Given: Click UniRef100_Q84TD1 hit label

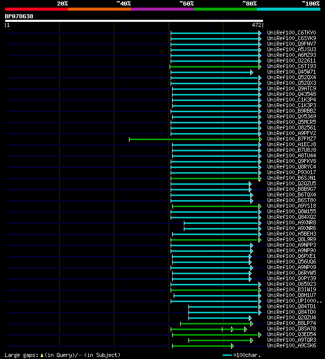Looking at the screenshot, I should 291,306.
